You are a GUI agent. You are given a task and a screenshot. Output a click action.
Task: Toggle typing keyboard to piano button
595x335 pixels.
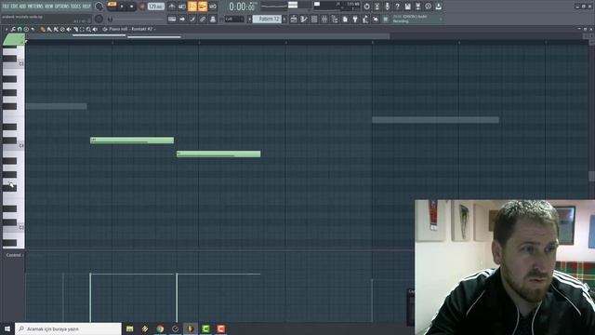pyautogui.click(x=172, y=19)
